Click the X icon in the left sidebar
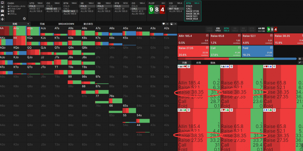Image resolution: width=303 pixels, height=151 pixels. (3, 7)
